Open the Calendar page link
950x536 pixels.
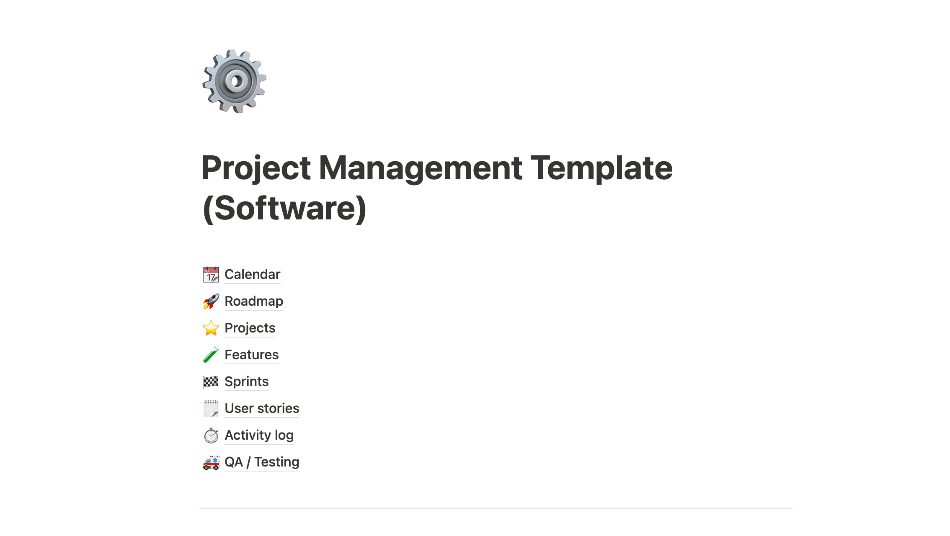click(x=252, y=275)
